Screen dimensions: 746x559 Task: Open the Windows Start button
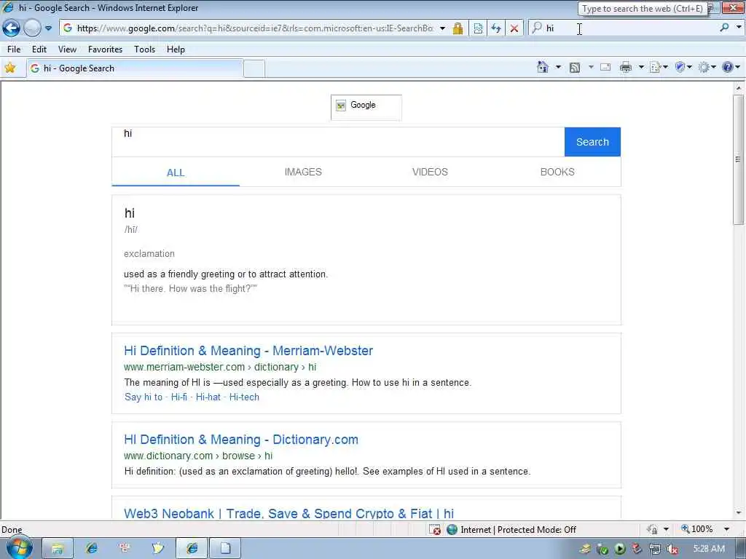pos(19,548)
